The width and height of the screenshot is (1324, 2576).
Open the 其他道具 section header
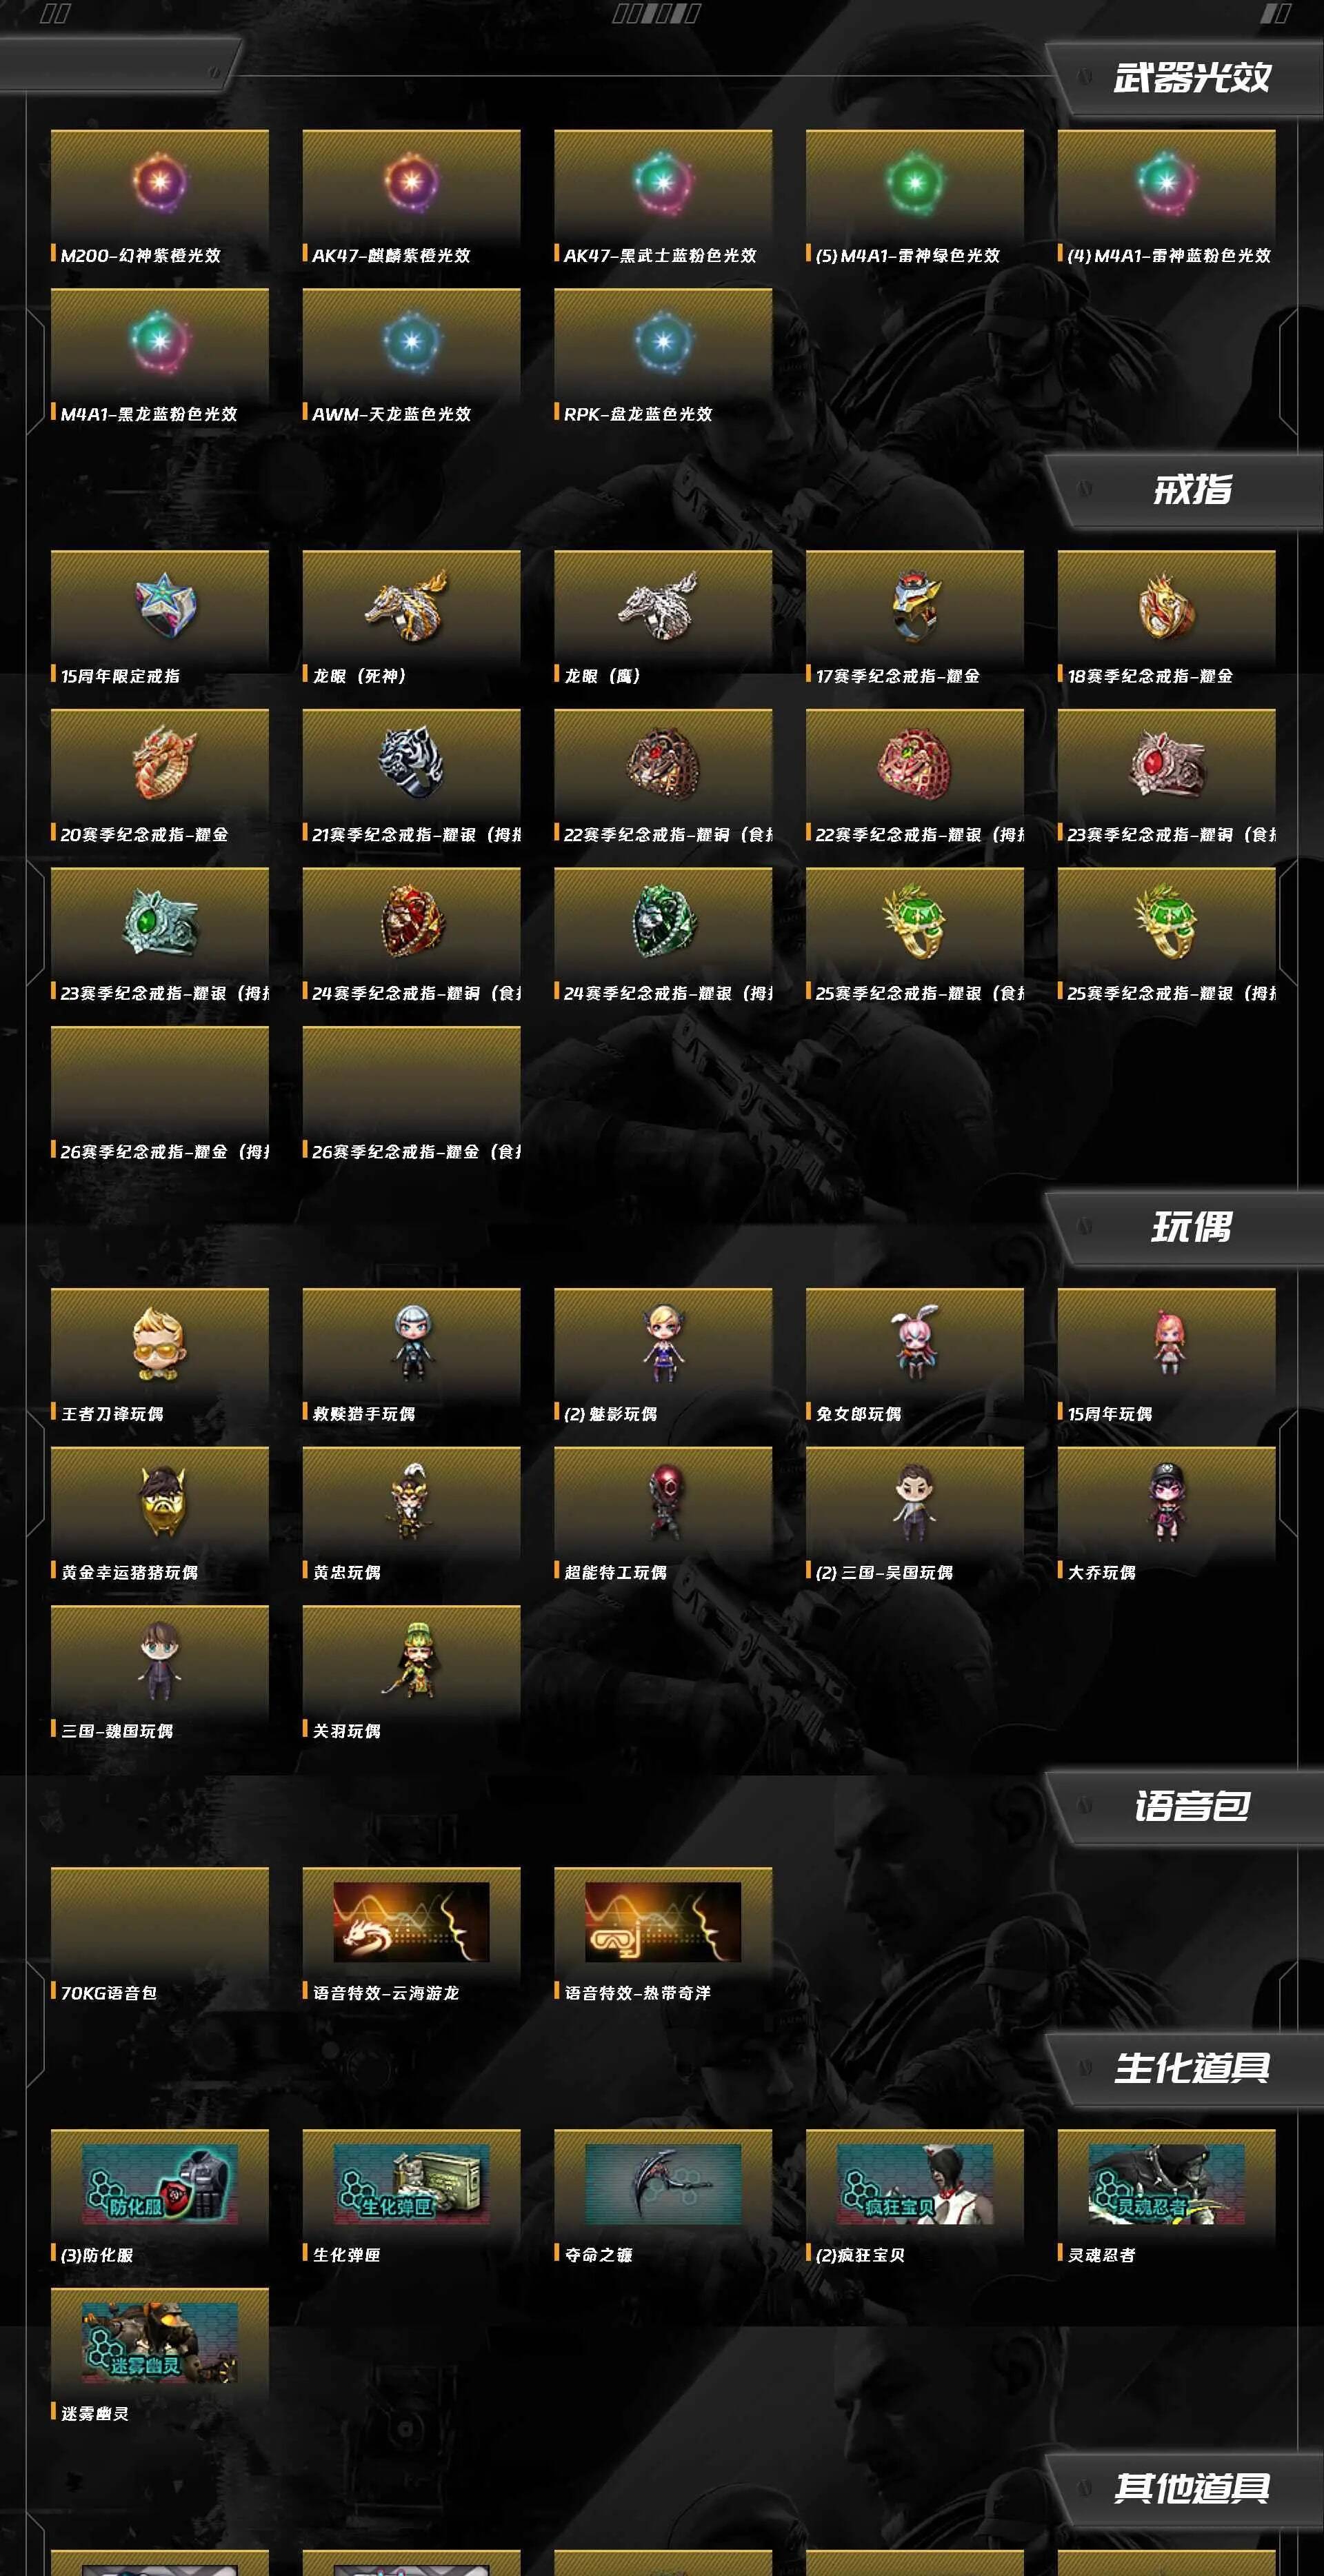tap(1192, 2487)
